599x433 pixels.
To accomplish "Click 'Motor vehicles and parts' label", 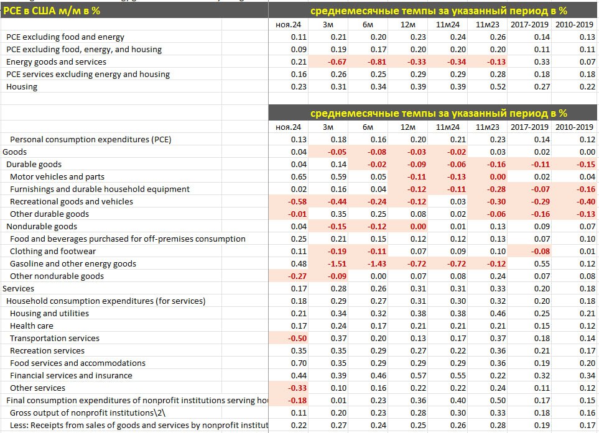I will (x=57, y=177).
